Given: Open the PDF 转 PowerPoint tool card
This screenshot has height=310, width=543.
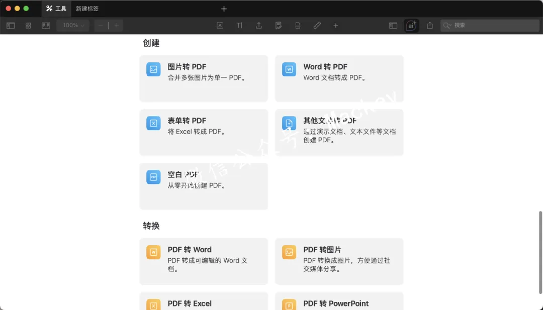Looking at the screenshot, I should [339, 301].
